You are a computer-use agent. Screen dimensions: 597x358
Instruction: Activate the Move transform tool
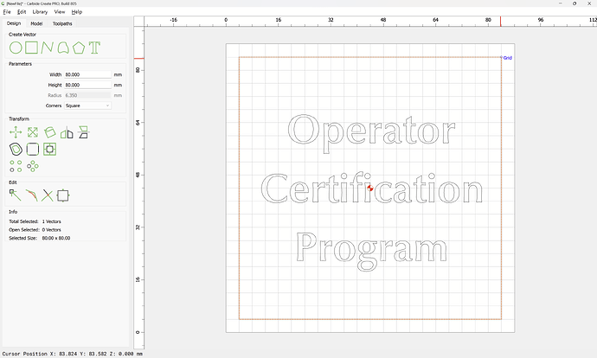(16, 132)
